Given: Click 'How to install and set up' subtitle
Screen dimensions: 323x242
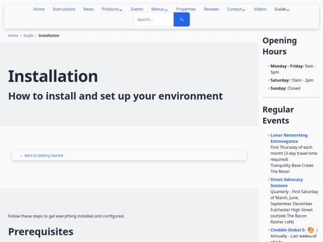Looking at the screenshot, I should pyautogui.click(x=115, y=96).
